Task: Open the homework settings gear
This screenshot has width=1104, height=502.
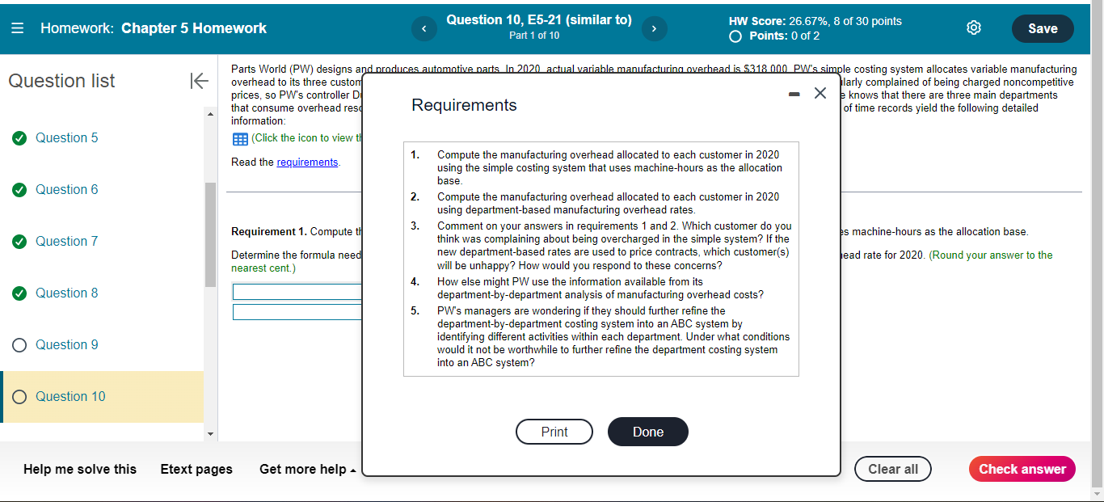Action: (x=973, y=27)
